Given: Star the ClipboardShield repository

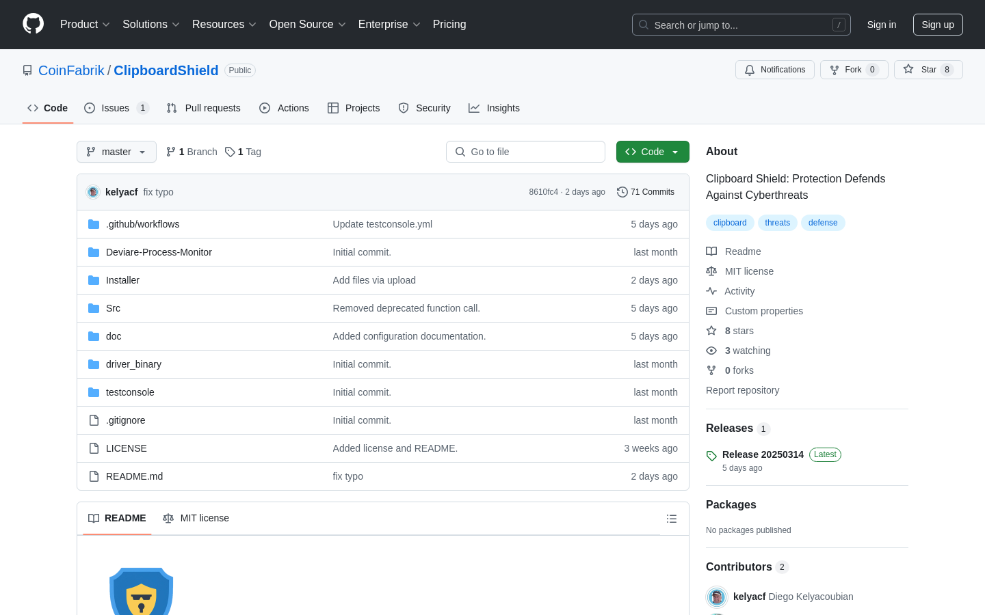Looking at the screenshot, I should (x=928, y=70).
